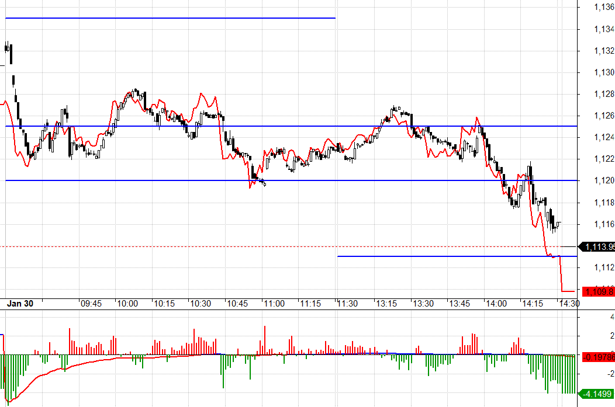615x407 pixels.
Task: Click the 10:30 time axis label
Action: pyautogui.click(x=201, y=304)
